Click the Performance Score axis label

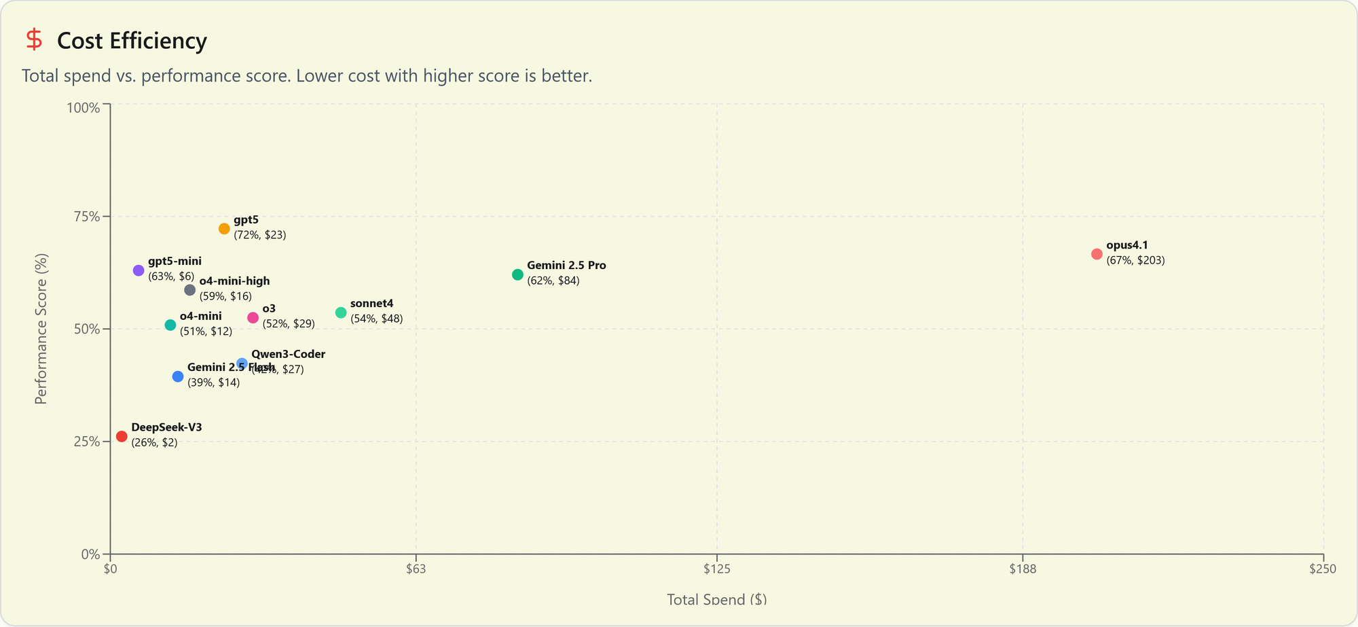[41, 329]
